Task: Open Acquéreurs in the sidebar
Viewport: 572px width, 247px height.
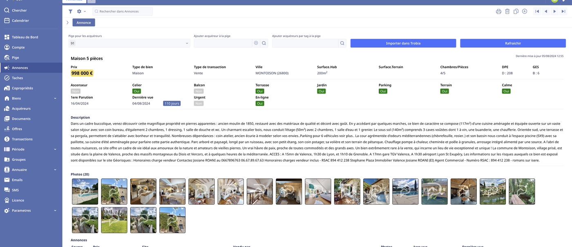Action: click(x=21, y=109)
